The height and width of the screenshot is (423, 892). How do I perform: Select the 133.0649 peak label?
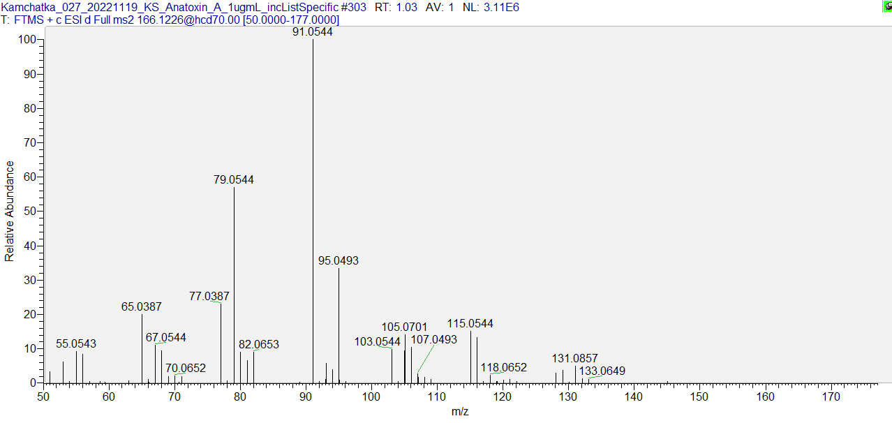point(602,371)
